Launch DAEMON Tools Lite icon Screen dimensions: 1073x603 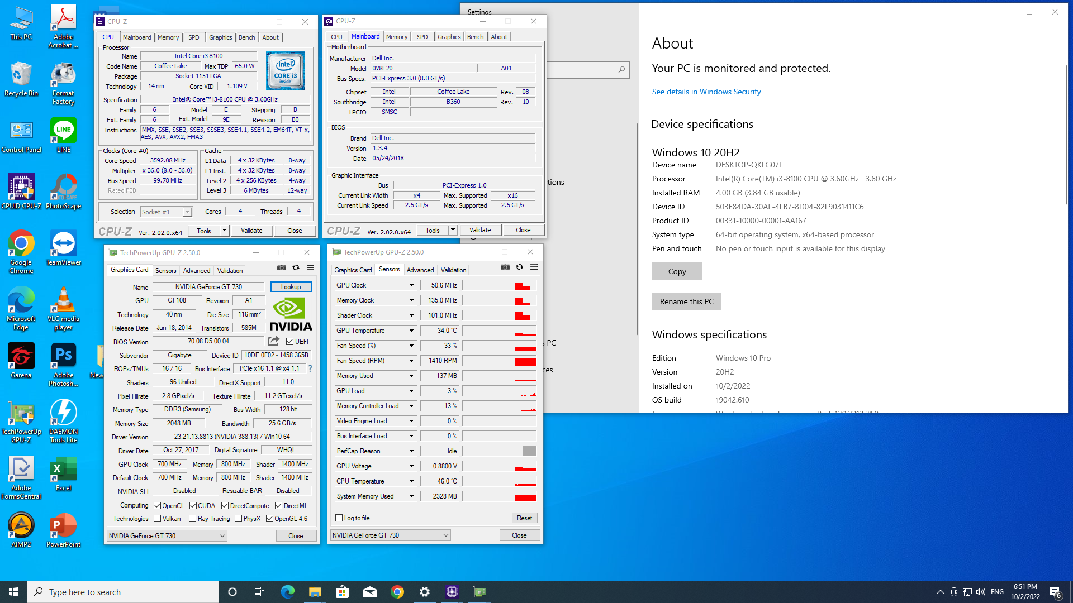63,422
